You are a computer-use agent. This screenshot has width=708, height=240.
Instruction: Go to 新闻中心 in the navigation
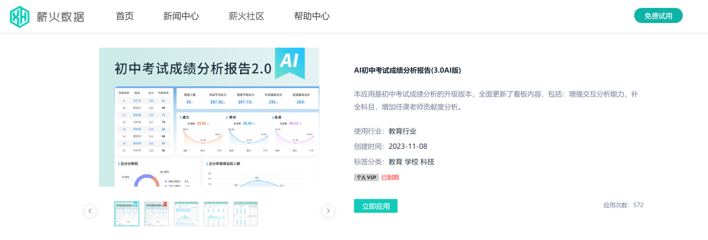click(x=181, y=16)
